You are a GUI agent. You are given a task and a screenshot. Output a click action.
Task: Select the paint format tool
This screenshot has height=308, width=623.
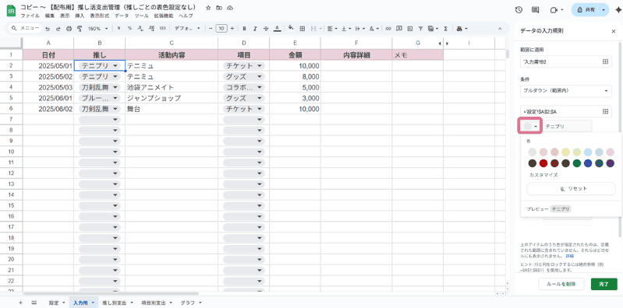pyautogui.click(x=79, y=29)
